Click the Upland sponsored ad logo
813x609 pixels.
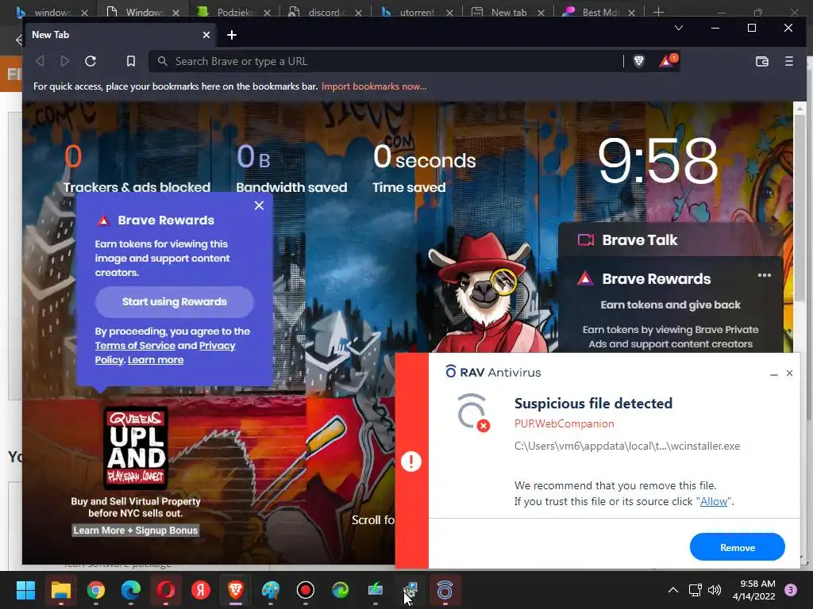click(136, 448)
